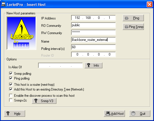Click the question mark icon on Snmp V3 button
The image size is (154, 121).
coord(36,101)
